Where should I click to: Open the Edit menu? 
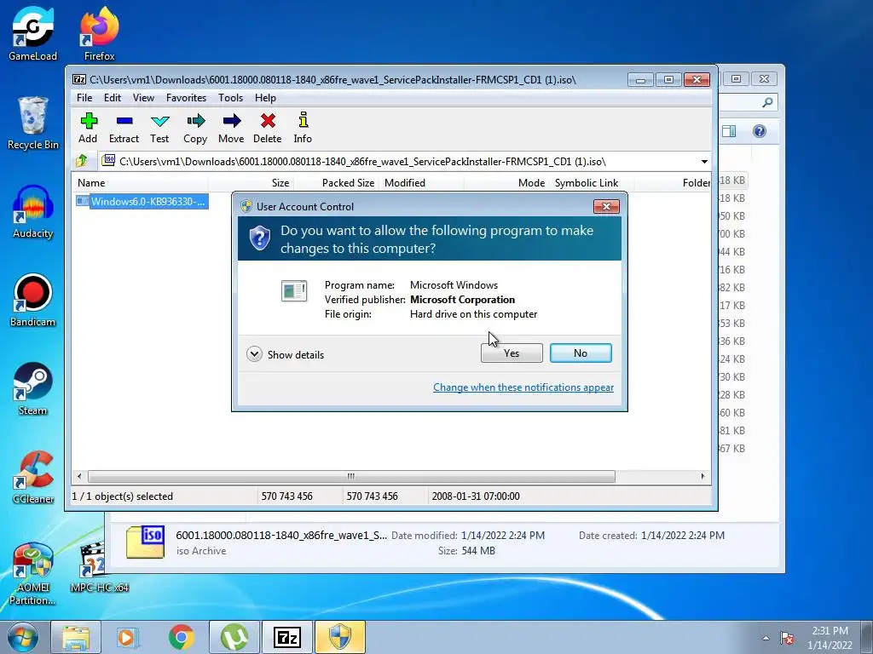click(112, 98)
